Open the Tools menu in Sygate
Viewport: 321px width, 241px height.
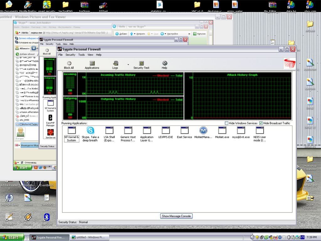click(81, 55)
